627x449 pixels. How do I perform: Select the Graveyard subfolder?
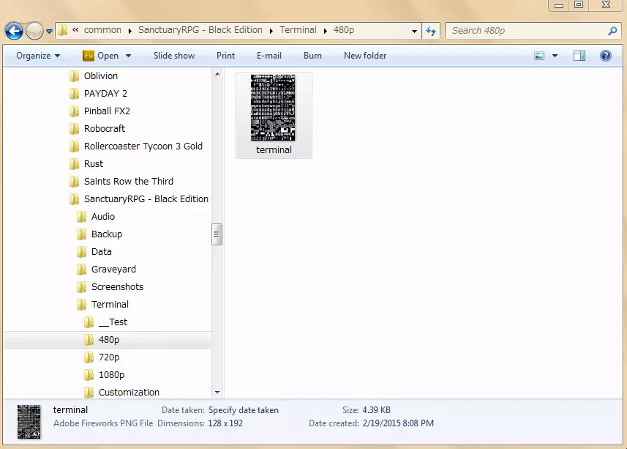(x=113, y=270)
